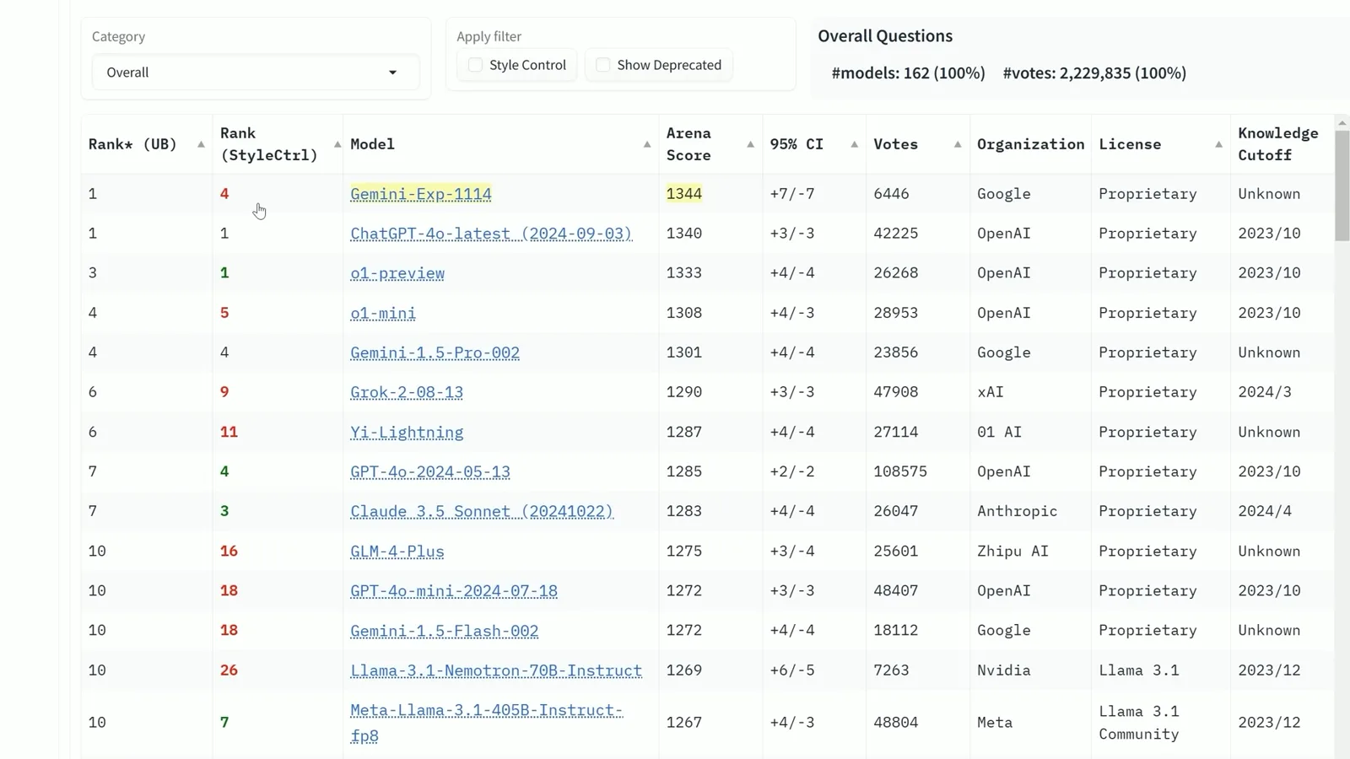1350x759 pixels.
Task: Tick the Show Deprecated checkbox
Action: (x=603, y=65)
